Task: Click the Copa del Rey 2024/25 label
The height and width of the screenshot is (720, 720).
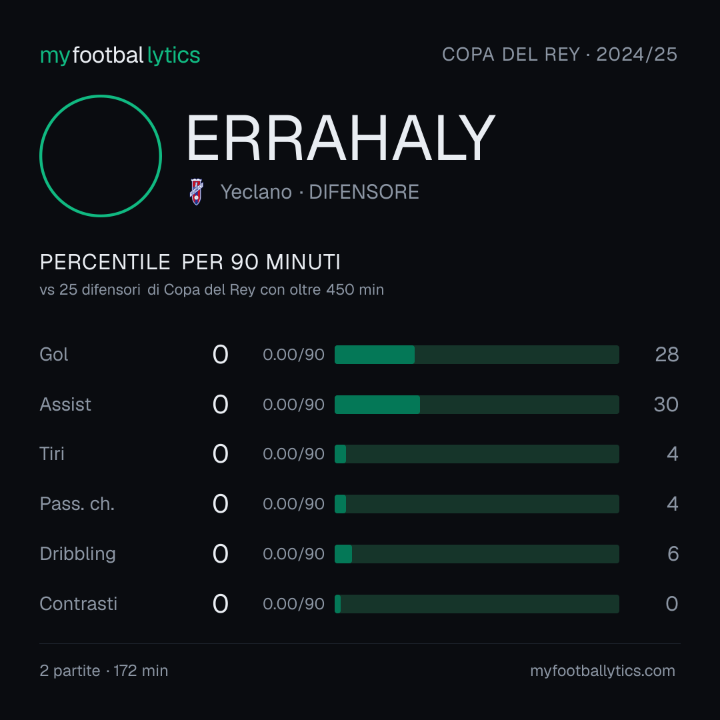Action: point(559,55)
